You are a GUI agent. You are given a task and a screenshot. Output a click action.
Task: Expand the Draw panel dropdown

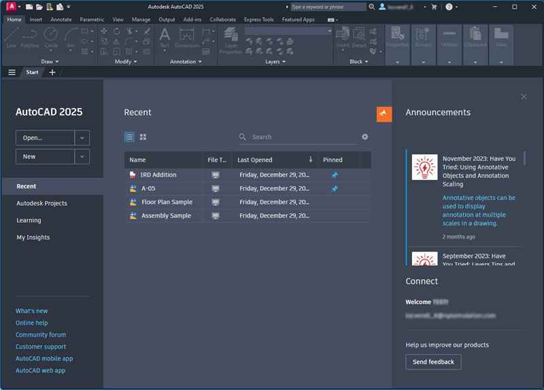(x=50, y=62)
